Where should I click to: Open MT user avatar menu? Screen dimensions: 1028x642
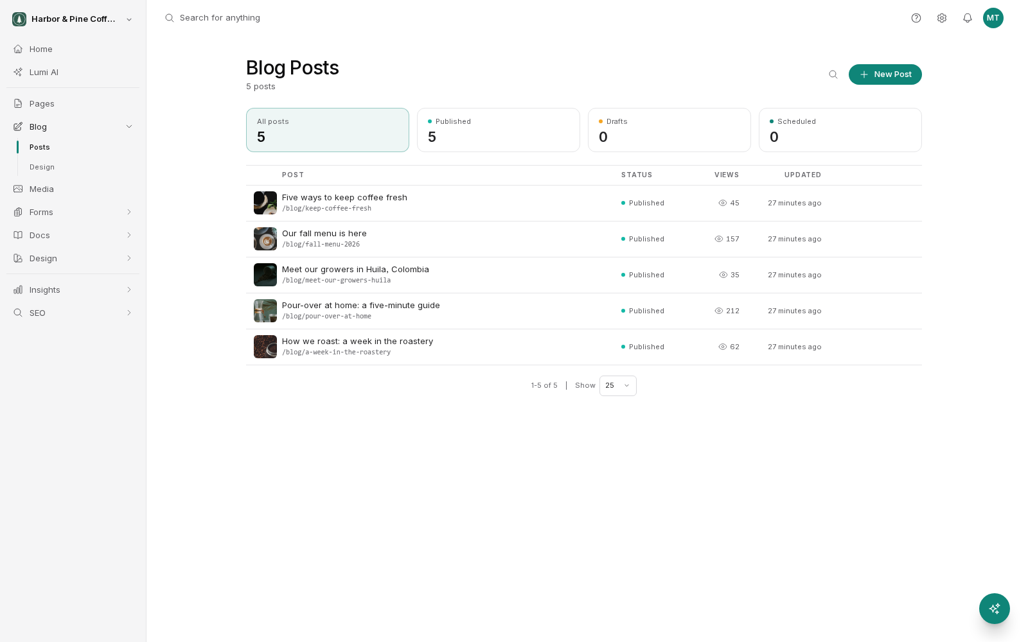pos(993,18)
